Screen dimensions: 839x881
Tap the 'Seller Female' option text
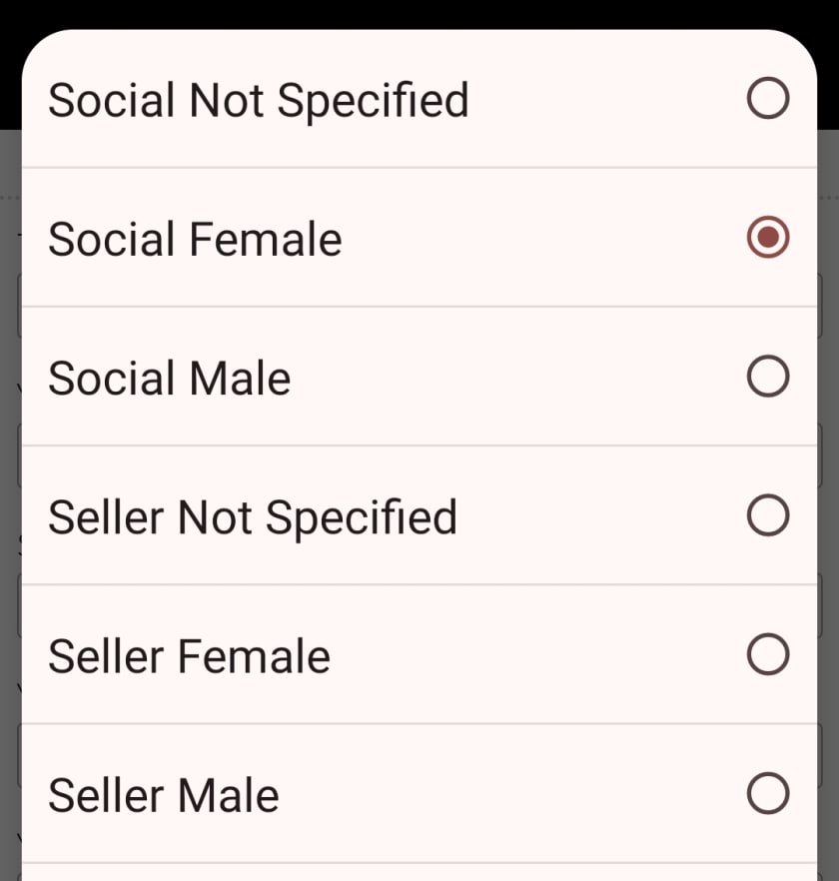tap(190, 656)
